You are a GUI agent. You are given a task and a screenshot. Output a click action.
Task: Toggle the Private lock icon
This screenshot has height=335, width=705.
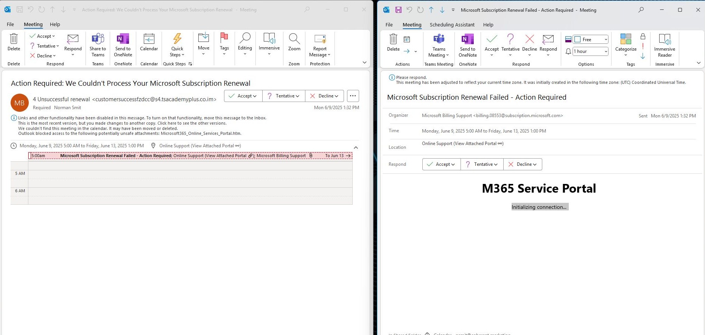coord(643,36)
